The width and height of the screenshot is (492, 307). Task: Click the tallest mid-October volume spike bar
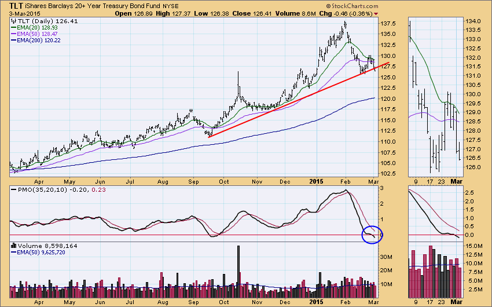coord(238,272)
